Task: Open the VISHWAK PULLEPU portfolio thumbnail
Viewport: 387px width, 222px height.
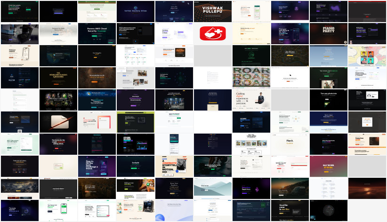Action: 213,11
